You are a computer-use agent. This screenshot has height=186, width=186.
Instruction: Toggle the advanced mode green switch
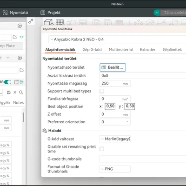7,82
